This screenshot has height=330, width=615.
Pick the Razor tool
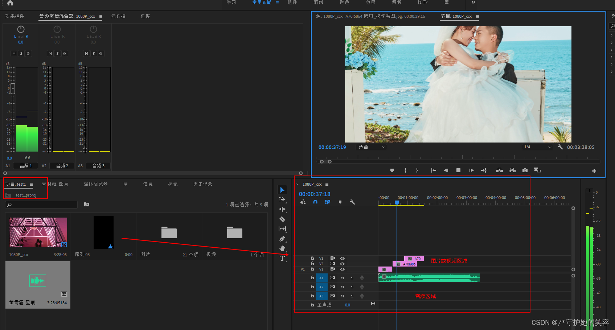(x=282, y=219)
